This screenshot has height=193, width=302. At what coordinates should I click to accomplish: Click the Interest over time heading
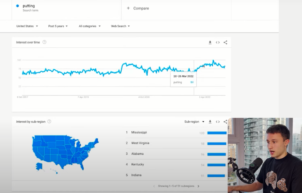point(28,42)
